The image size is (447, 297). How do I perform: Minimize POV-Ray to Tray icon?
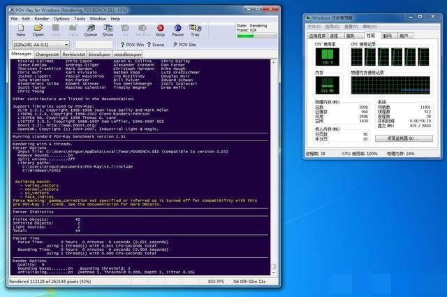tap(196, 30)
